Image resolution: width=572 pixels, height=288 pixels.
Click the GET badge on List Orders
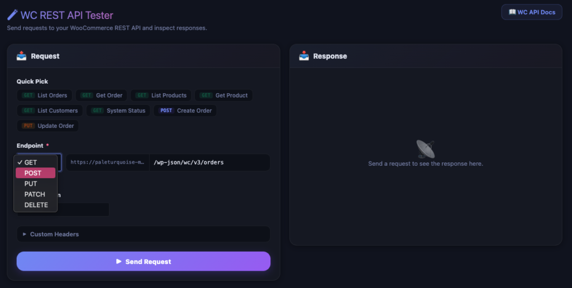pyautogui.click(x=28, y=95)
